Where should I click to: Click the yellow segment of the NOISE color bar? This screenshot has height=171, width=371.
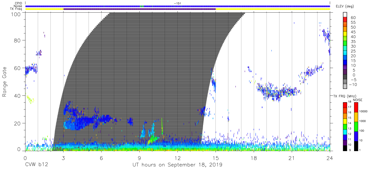tap(356, 117)
